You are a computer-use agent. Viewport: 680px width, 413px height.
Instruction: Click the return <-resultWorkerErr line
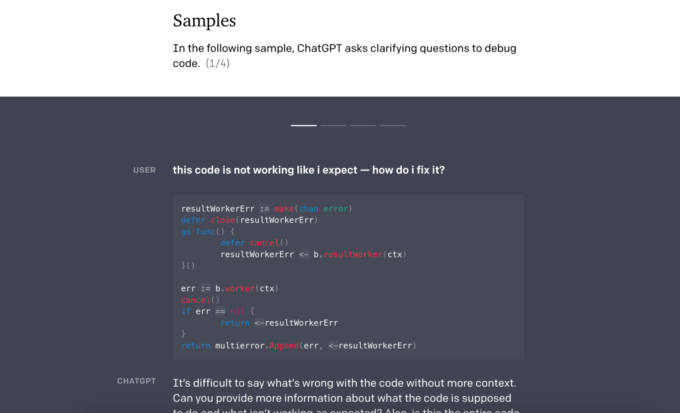point(279,322)
